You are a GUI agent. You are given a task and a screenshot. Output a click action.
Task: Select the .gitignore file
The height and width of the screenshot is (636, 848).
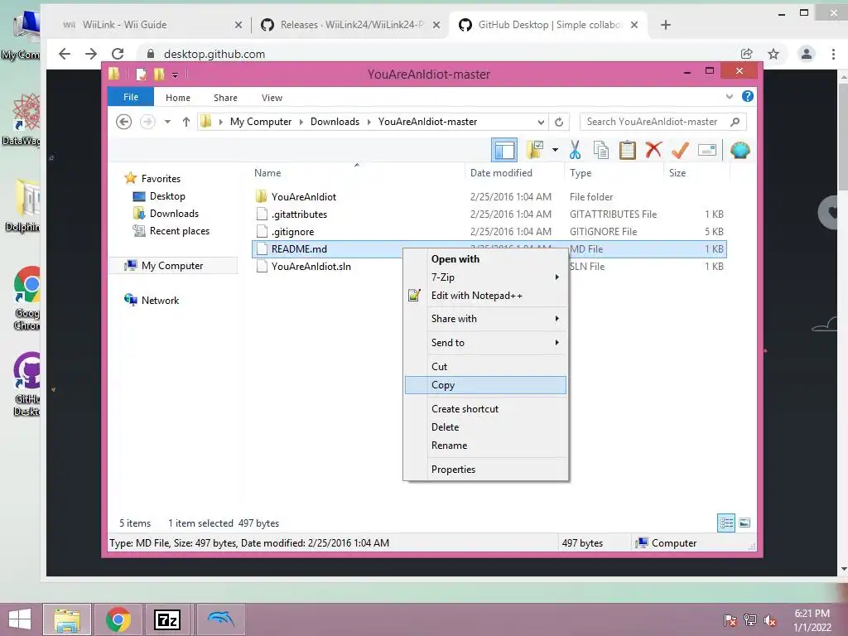click(x=292, y=232)
